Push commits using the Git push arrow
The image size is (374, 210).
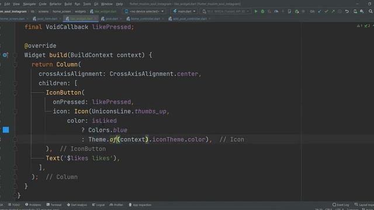click(333, 11)
